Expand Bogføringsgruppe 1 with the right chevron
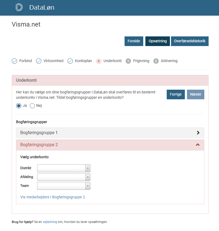The image size is (219, 231). [198, 133]
